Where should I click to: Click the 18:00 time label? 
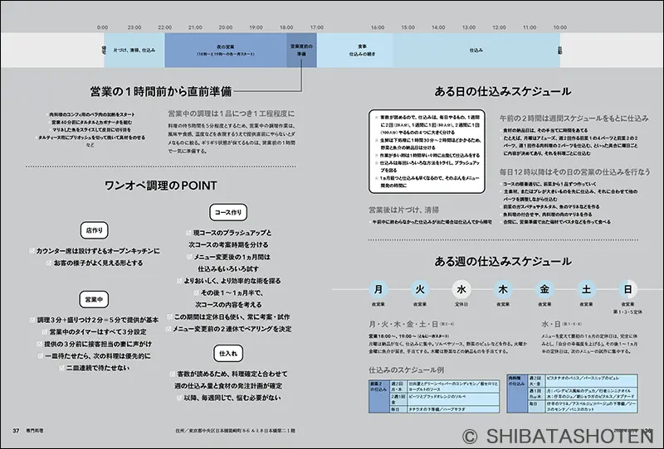[286, 27]
